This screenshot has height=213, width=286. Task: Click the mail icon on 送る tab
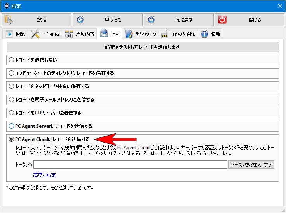[104, 33]
